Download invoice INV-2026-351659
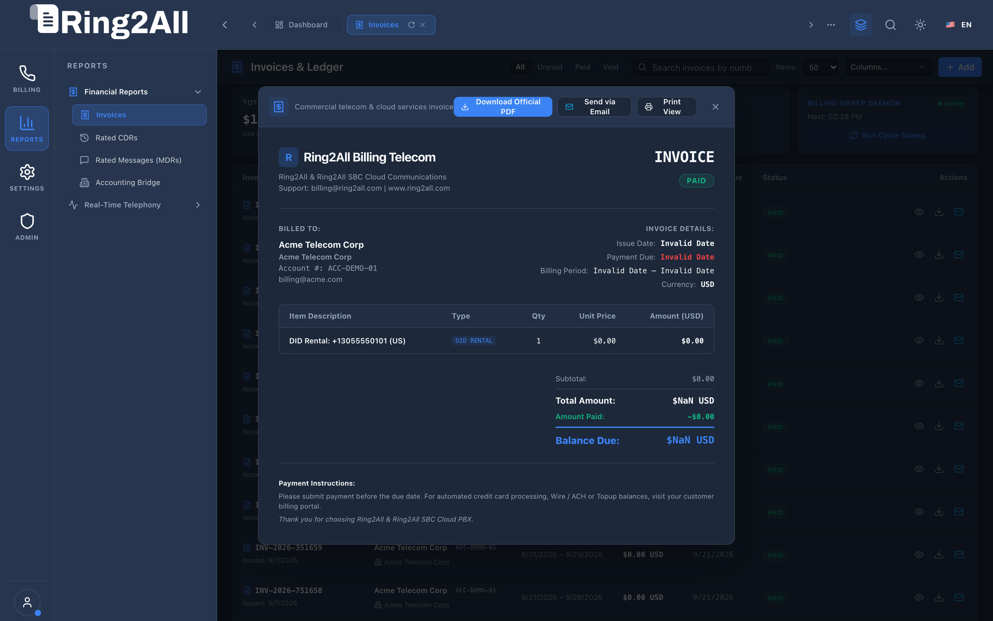Screen dimensions: 993x621 939,555
